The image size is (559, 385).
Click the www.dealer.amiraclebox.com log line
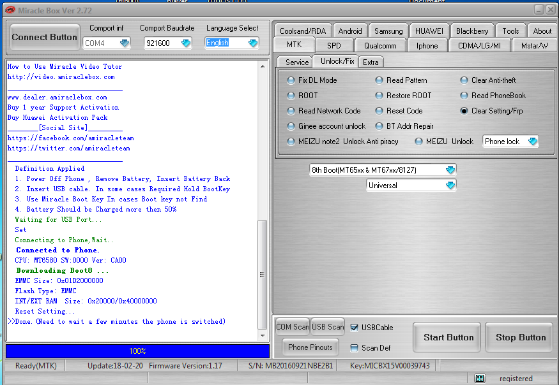(57, 97)
